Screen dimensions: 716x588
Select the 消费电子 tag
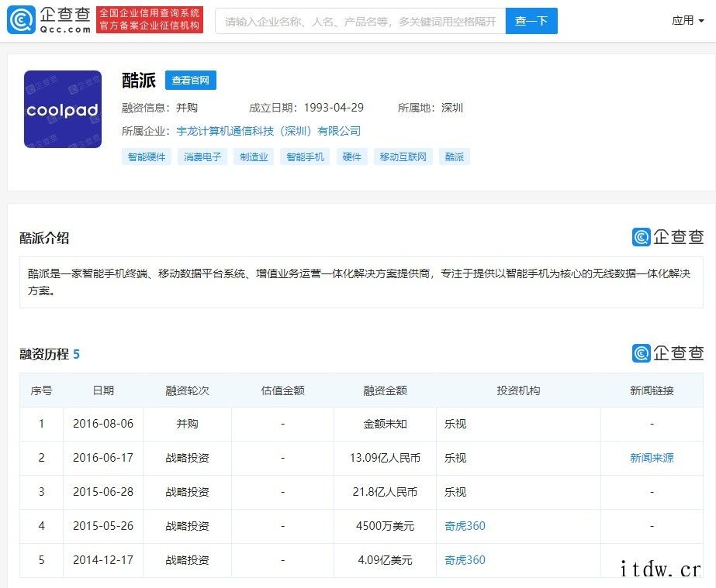202,157
